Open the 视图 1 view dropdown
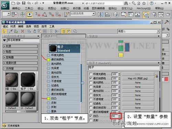Image resolution: width=172 pixels, height=129 pixels. 158,31
